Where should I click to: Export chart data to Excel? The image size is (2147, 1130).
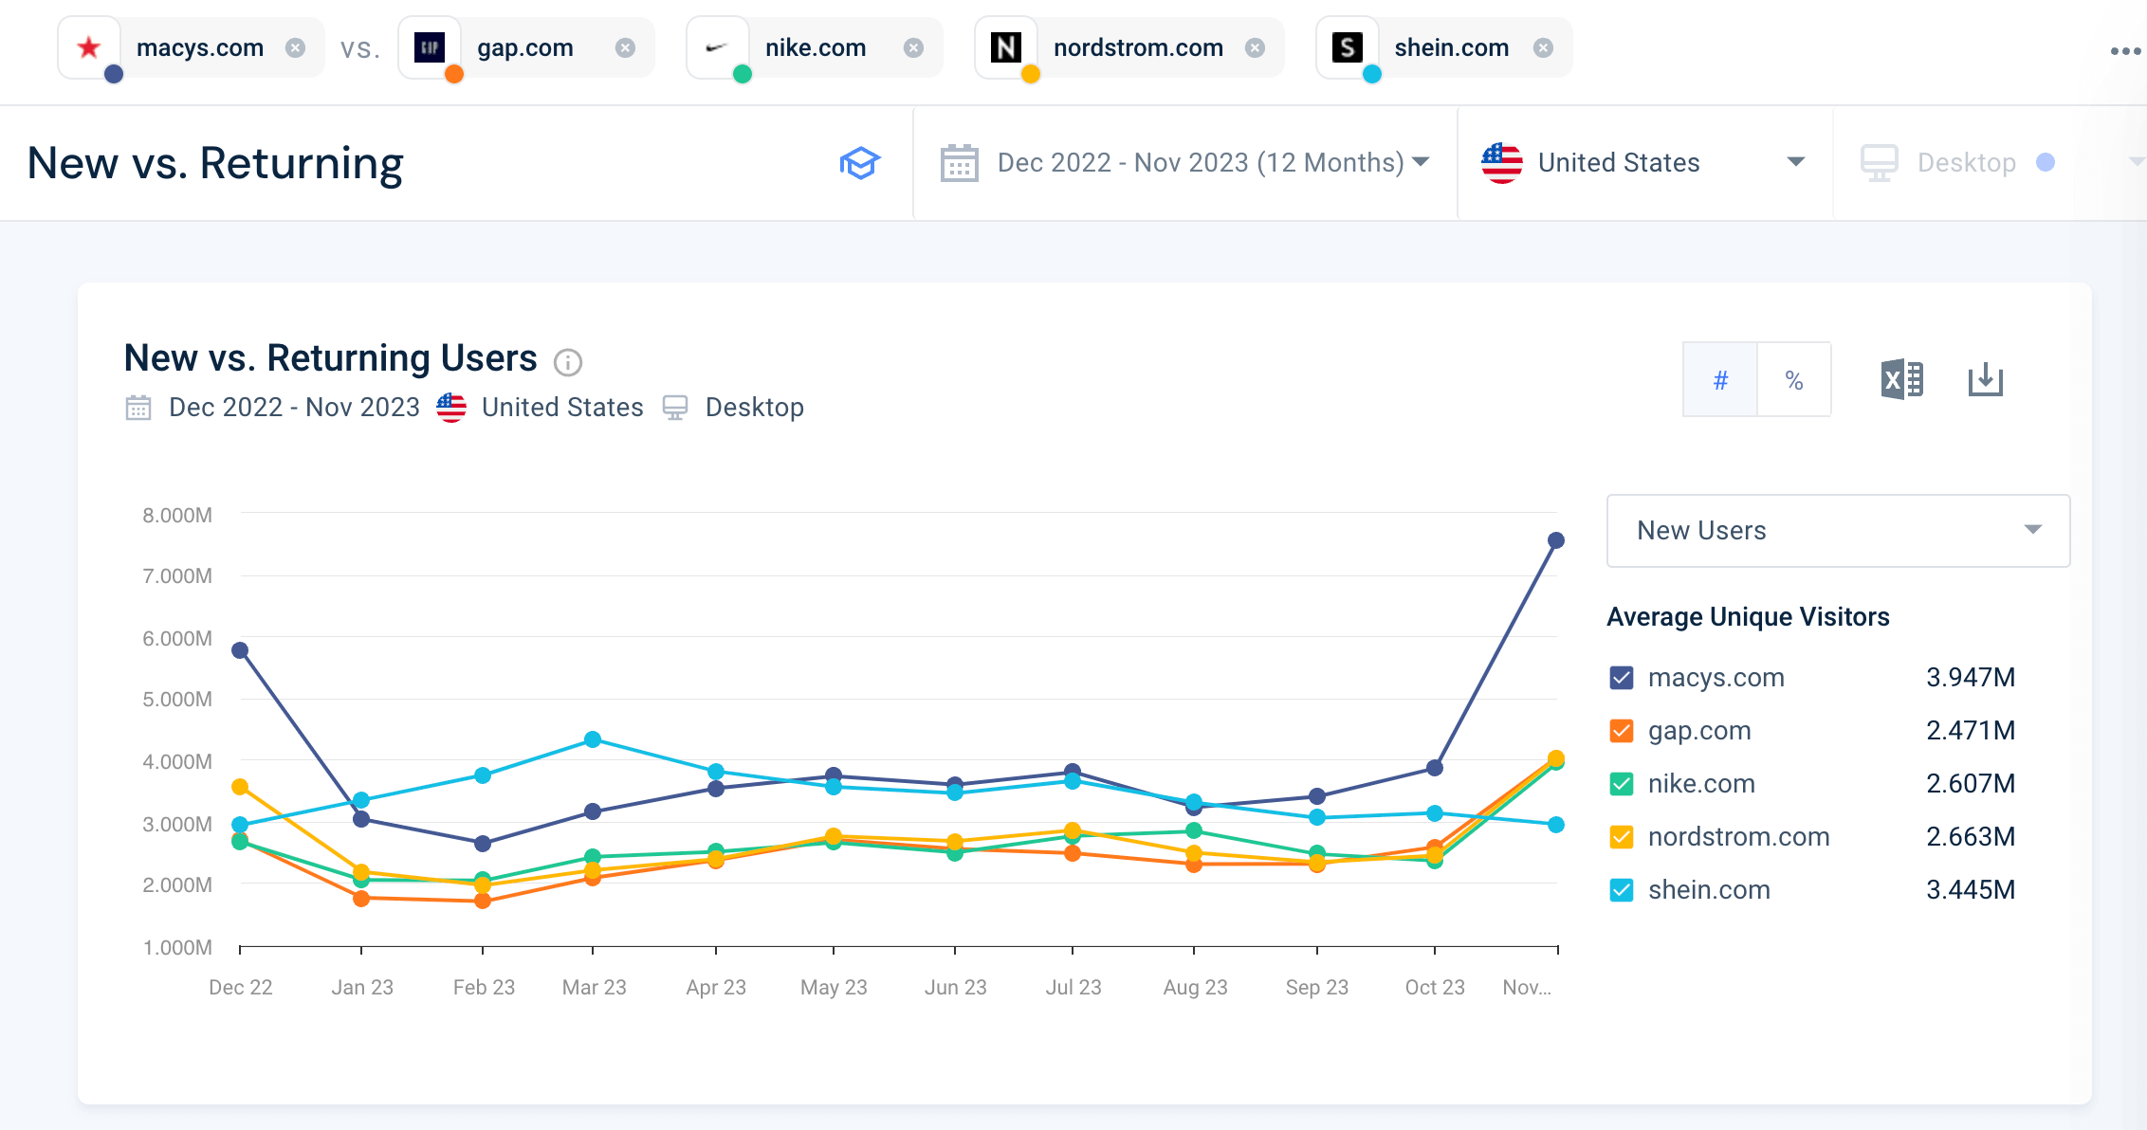pyautogui.click(x=1901, y=380)
